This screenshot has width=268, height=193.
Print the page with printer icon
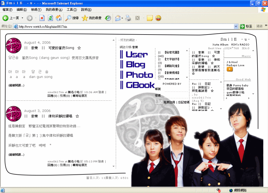pyautogui.click(x=128, y=18)
